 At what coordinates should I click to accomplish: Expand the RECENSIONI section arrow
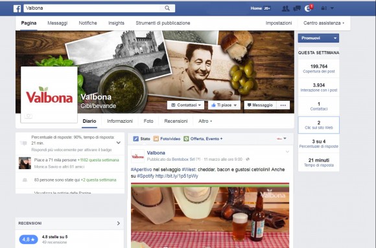119,223
